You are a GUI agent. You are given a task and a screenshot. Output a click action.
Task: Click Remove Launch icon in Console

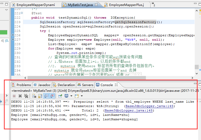click(20, 96)
